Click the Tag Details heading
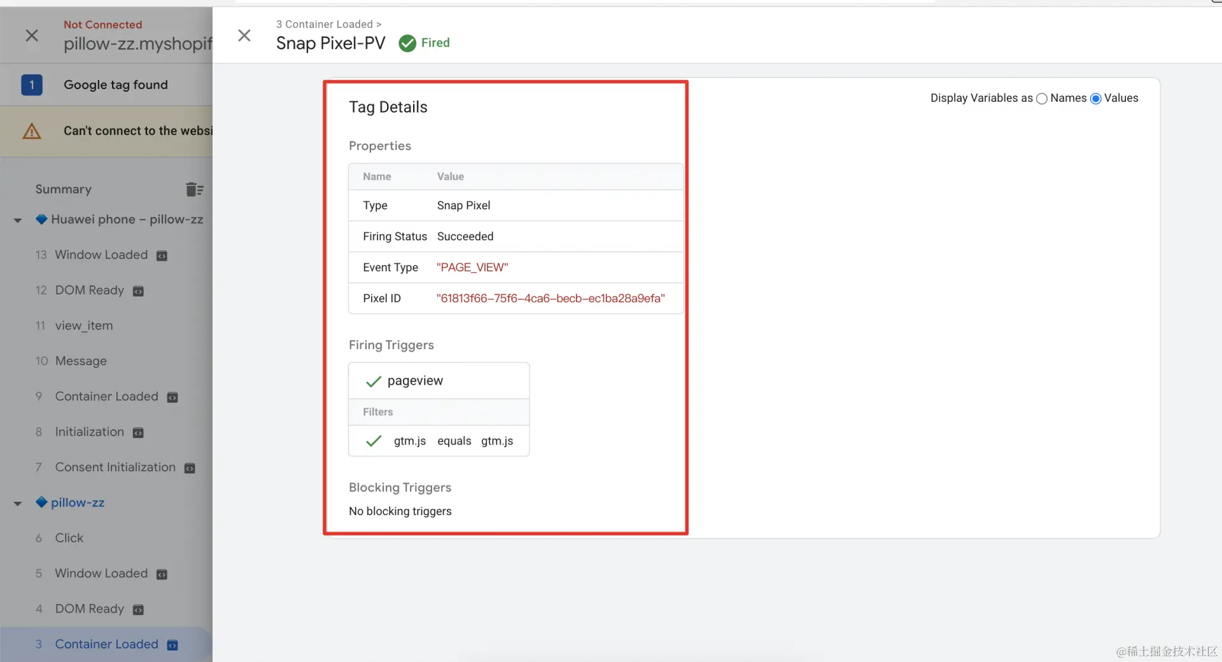The width and height of the screenshot is (1222, 662). tap(388, 107)
